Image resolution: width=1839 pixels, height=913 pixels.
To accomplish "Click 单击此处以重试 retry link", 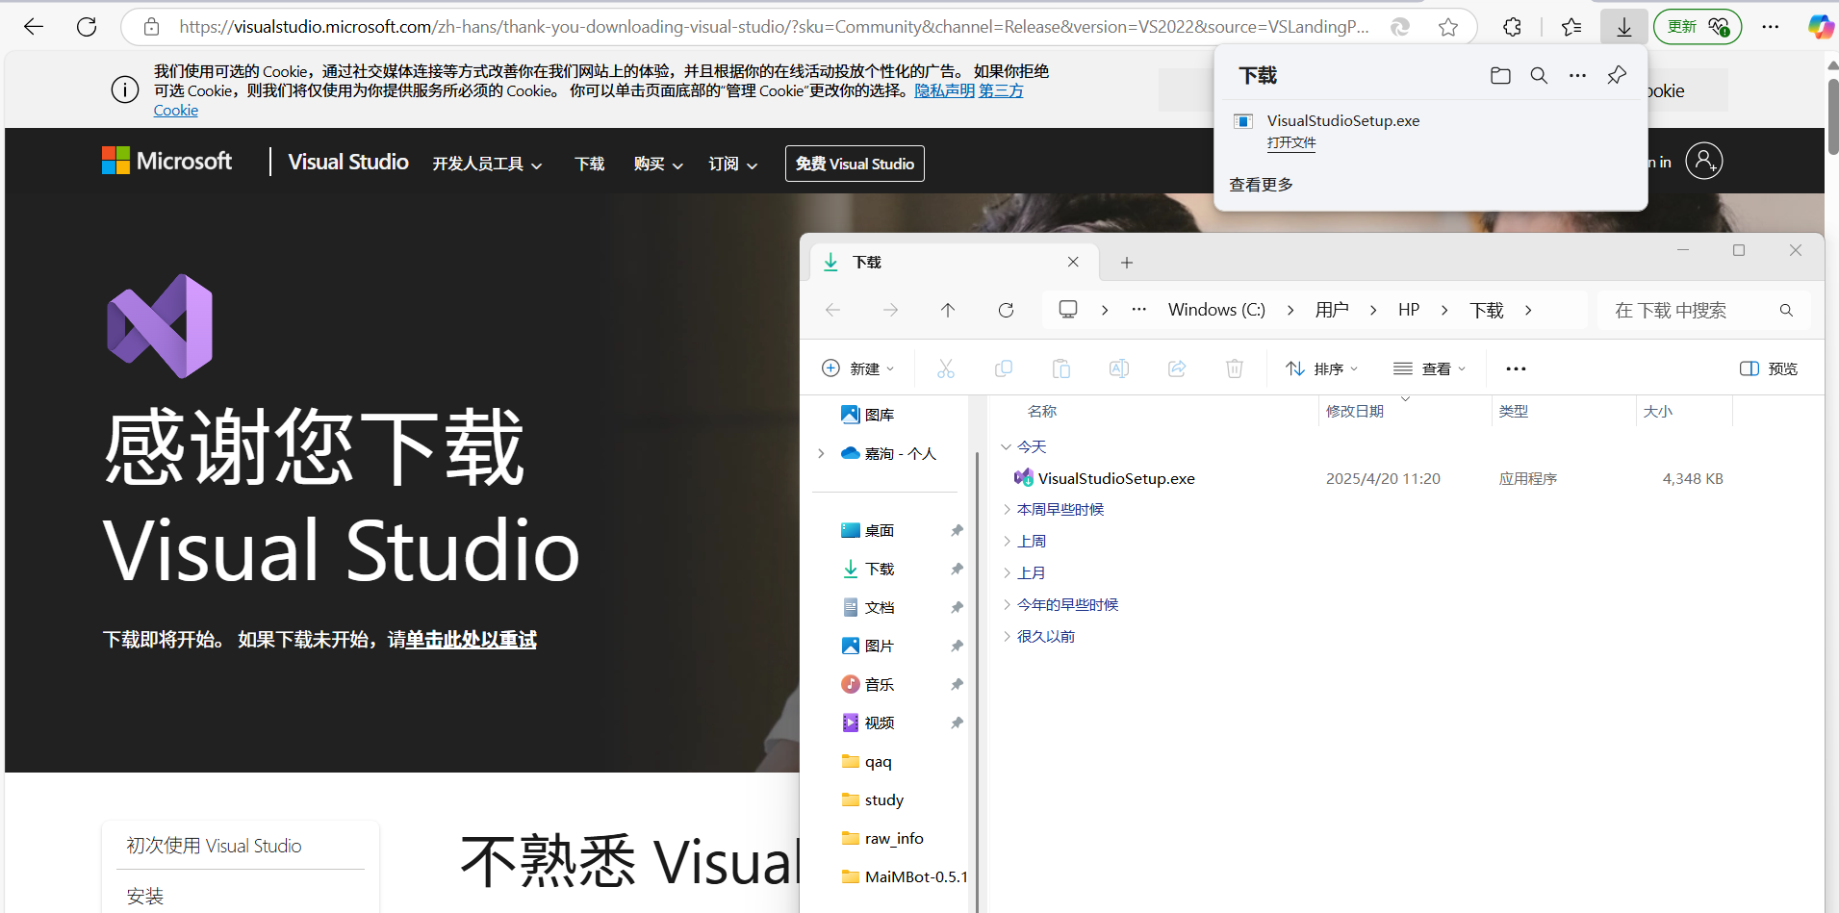I will pos(472,640).
